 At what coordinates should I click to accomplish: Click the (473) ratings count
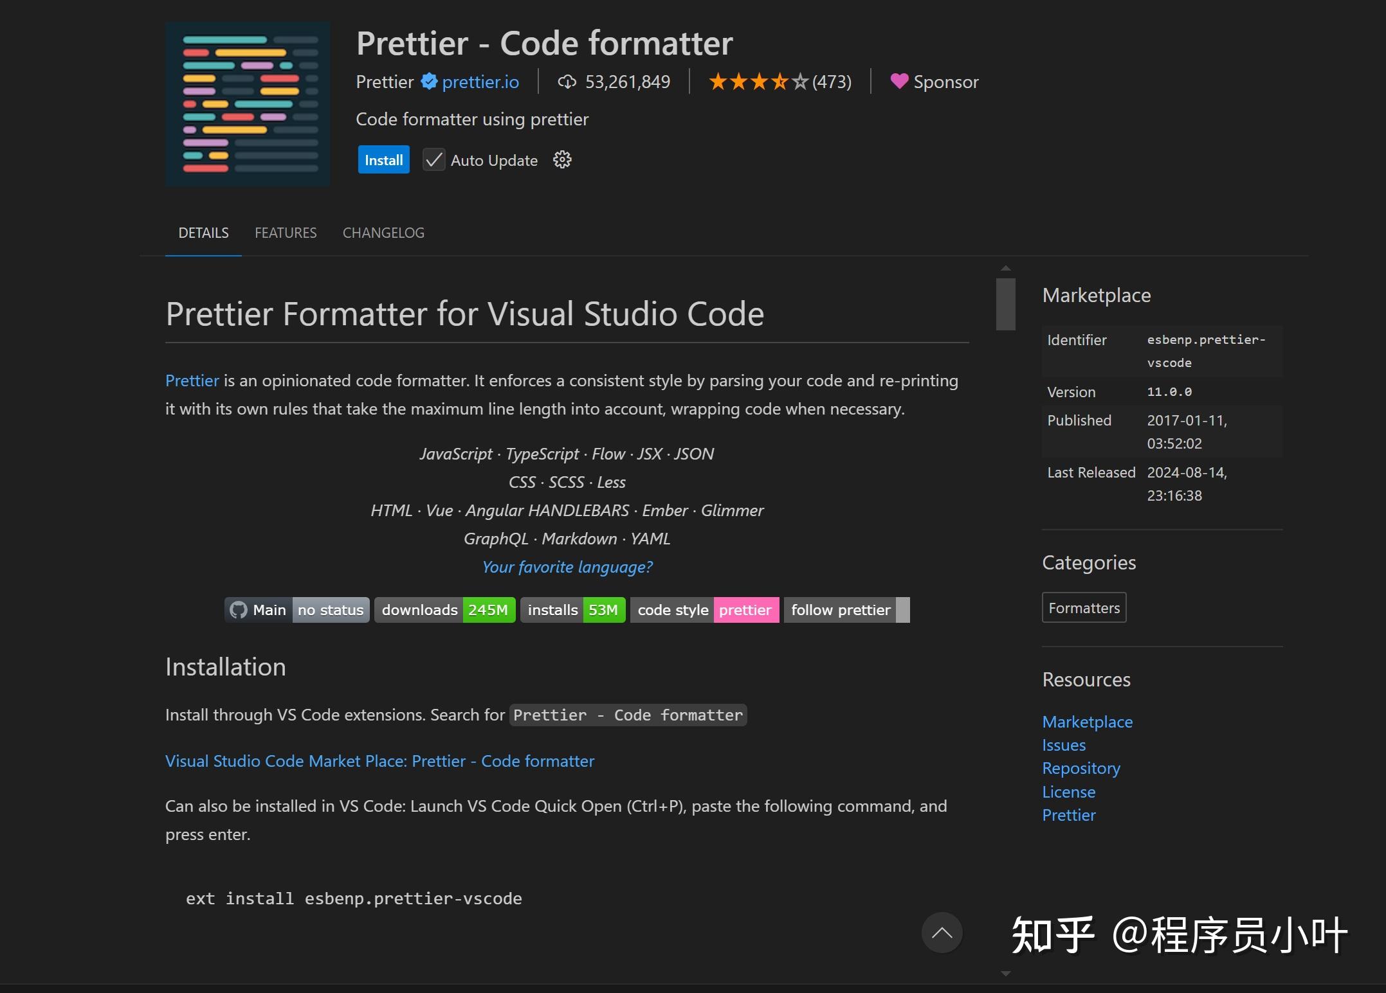(832, 82)
